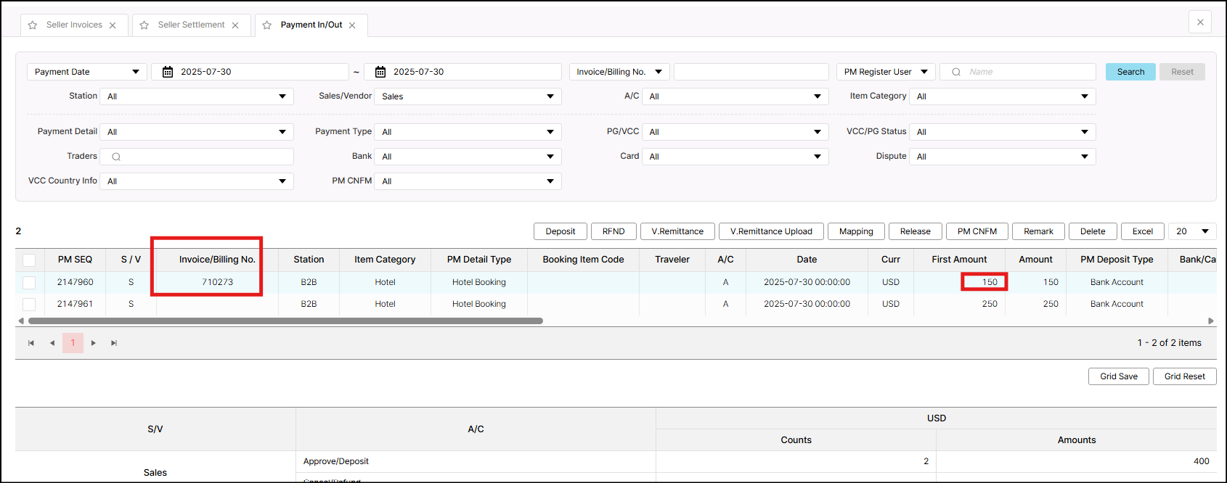
Task: Click the star icon on Seller Invoices tab
Action: tap(33, 25)
